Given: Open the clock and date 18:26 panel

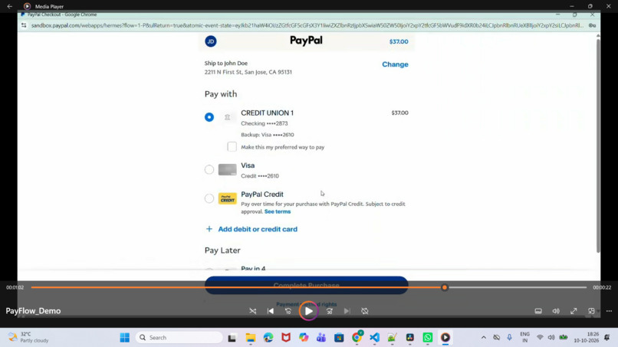Looking at the screenshot, I should (587, 338).
